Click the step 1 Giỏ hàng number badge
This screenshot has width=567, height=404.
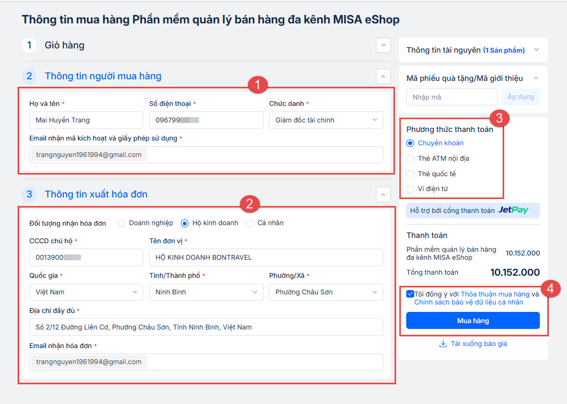coord(29,45)
